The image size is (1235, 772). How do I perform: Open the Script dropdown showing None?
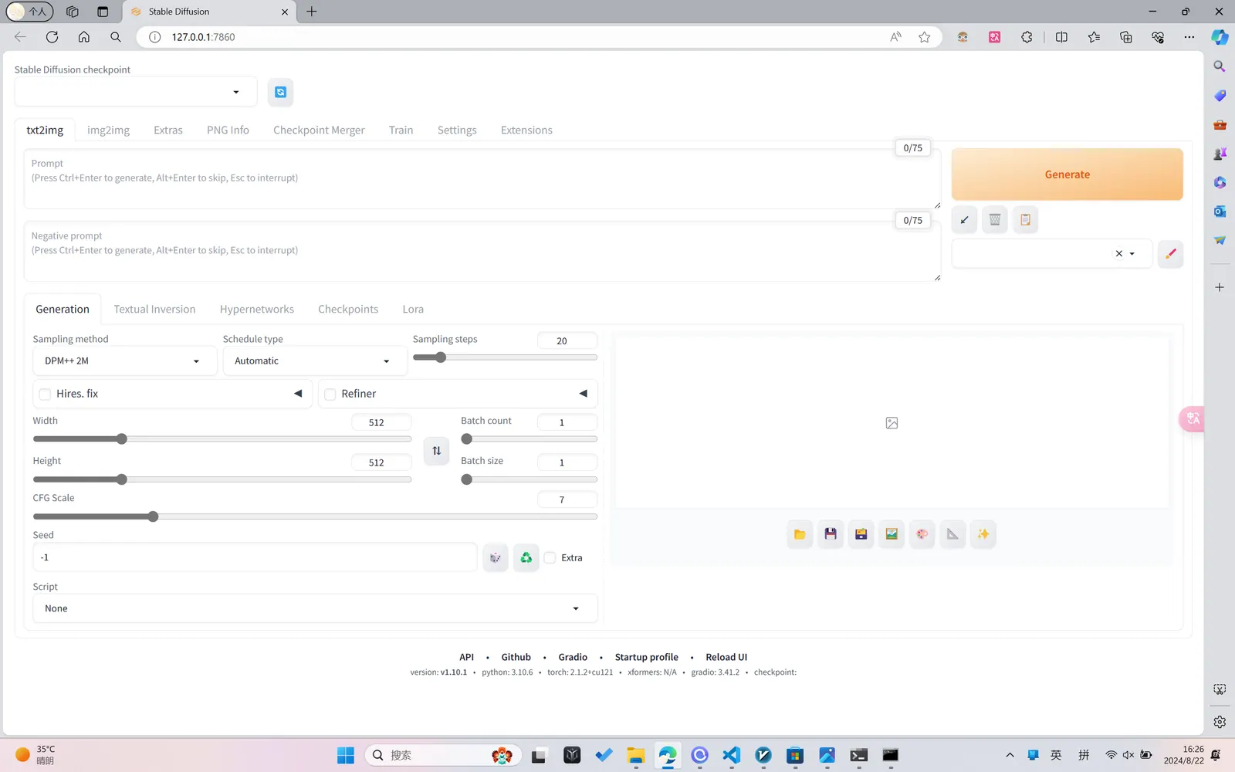(314, 608)
